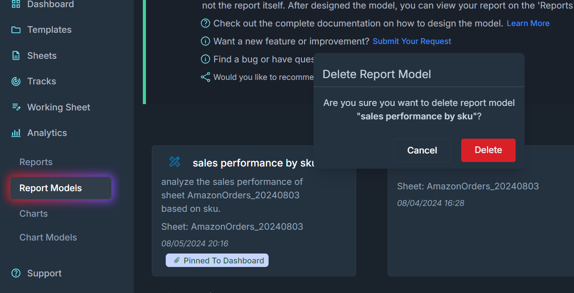This screenshot has height=293, width=574.
Task: Go to Sheets in sidebar
Action: pos(42,56)
